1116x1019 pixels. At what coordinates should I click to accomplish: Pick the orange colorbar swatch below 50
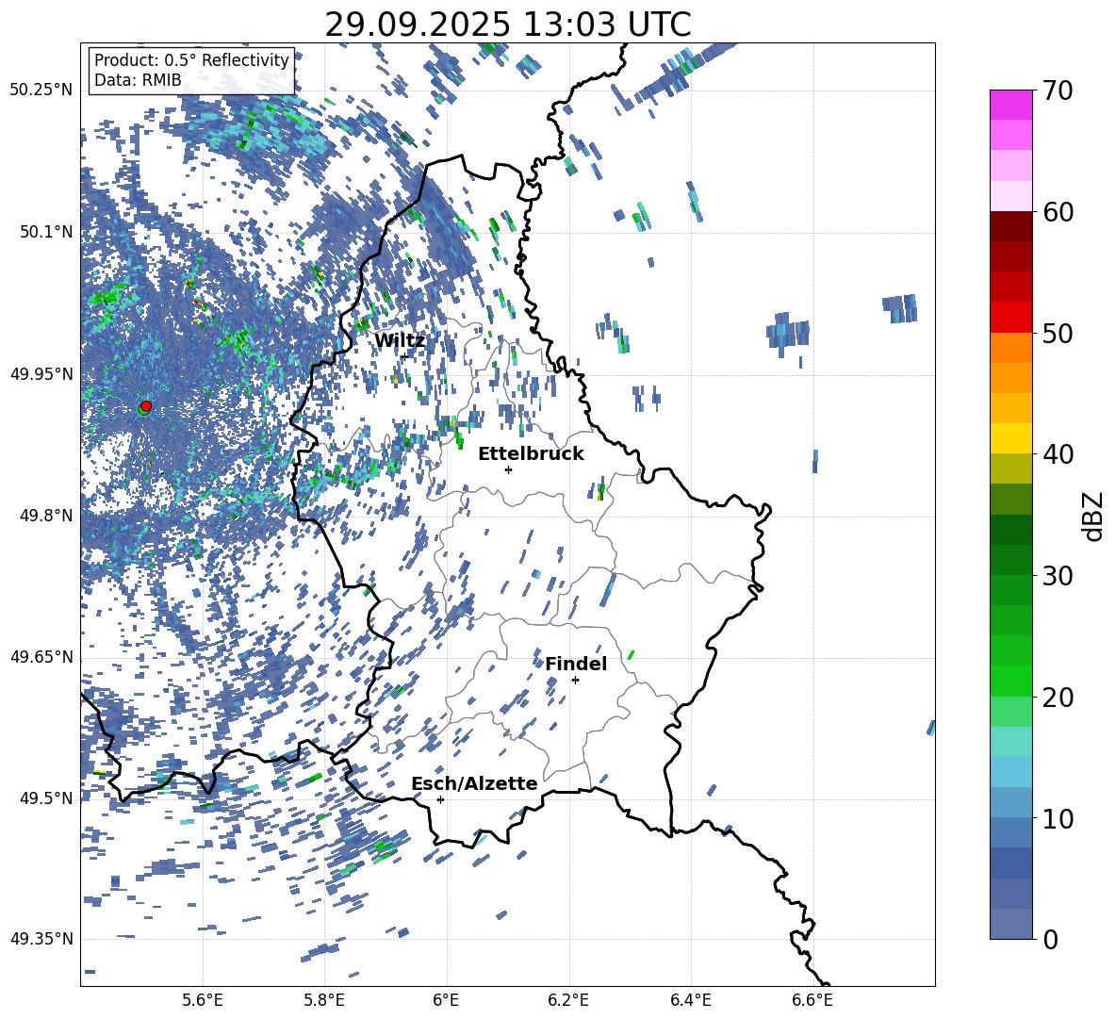pyautogui.click(x=1010, y=347)
